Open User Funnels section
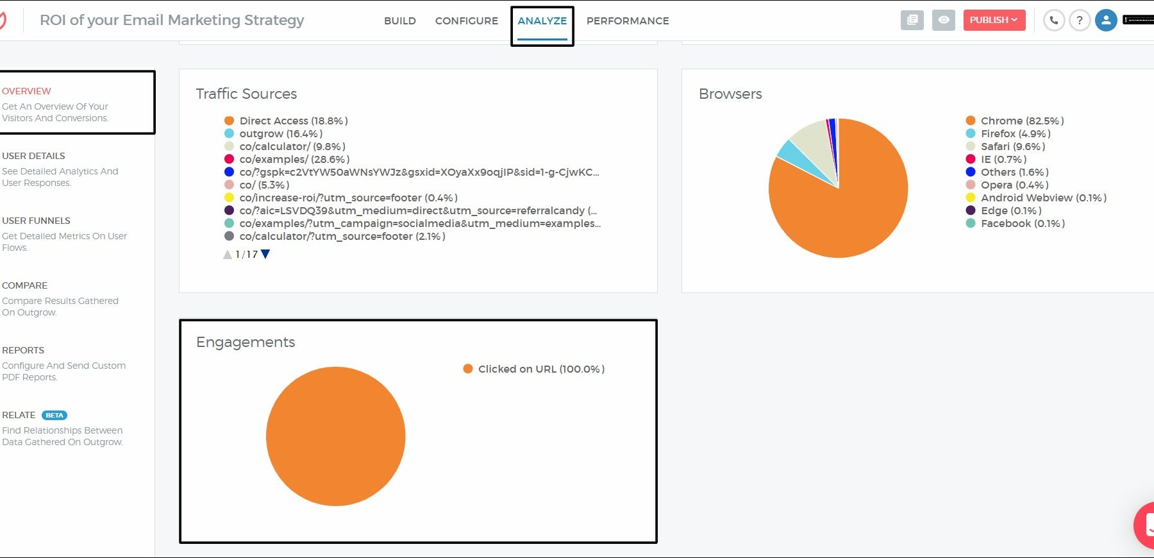 click(x=36, y=221)
